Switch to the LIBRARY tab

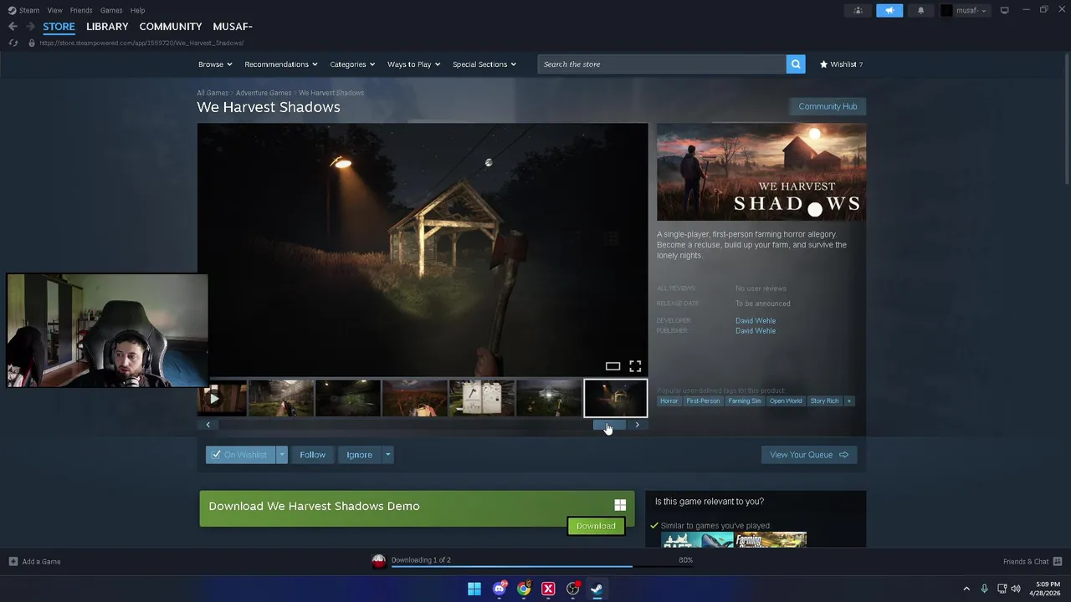[107, 27]
